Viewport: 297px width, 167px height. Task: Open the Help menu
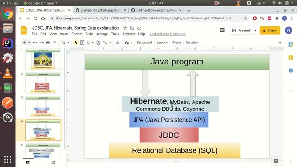(141, 34)
